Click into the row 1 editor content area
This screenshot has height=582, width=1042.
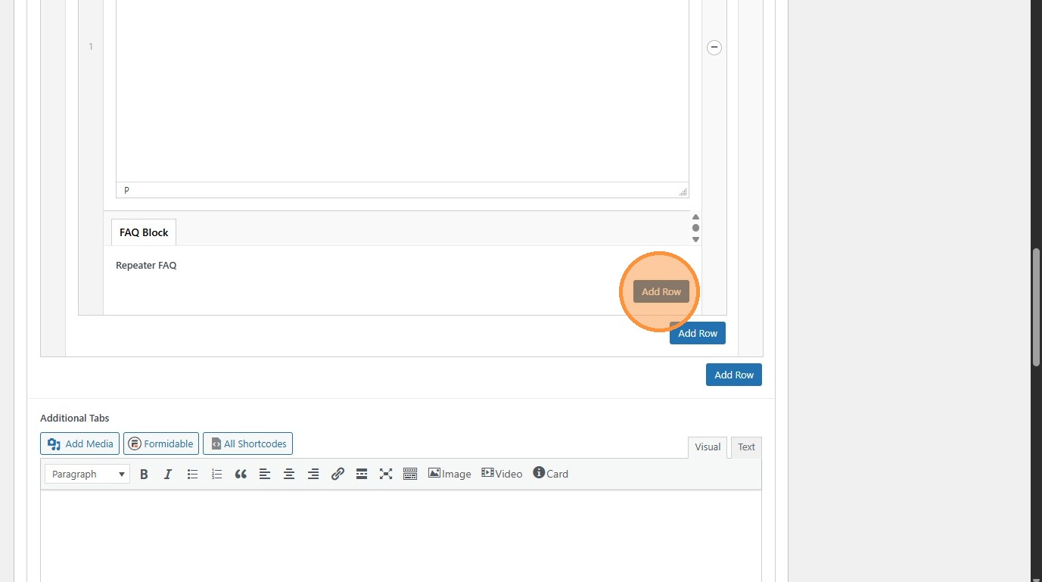[x=402, y=91]
